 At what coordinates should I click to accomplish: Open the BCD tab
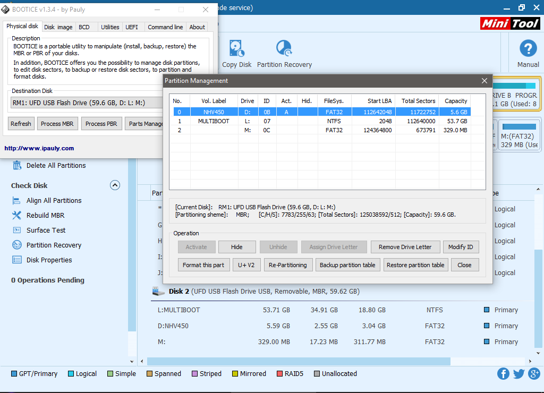[84, 27]
